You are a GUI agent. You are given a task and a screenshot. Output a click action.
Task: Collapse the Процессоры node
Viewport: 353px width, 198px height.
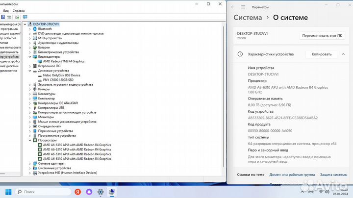click(x=30, y=140)
